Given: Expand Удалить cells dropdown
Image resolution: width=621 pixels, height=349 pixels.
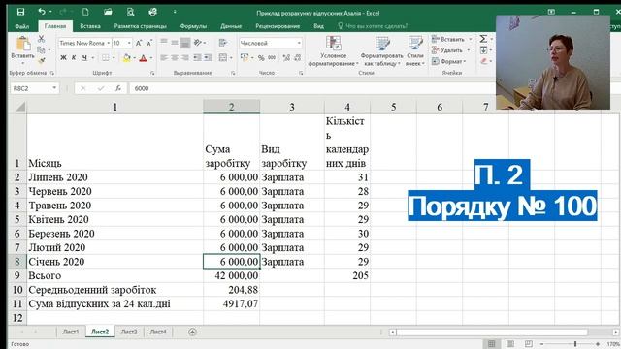Looking at the screenshot, I should [x=468, y=50].
